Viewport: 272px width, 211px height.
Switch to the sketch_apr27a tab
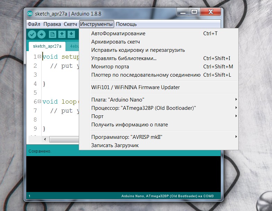point(47,46)
